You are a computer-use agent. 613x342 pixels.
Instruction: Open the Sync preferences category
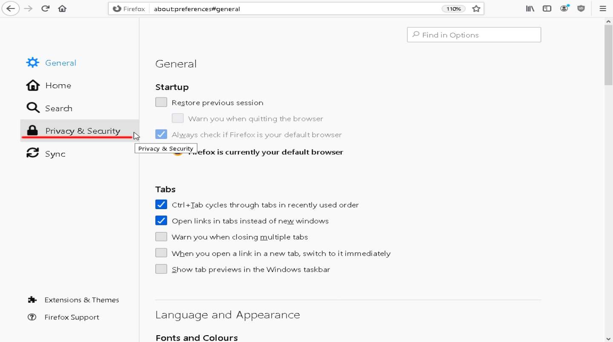click(x=55, y=154)
